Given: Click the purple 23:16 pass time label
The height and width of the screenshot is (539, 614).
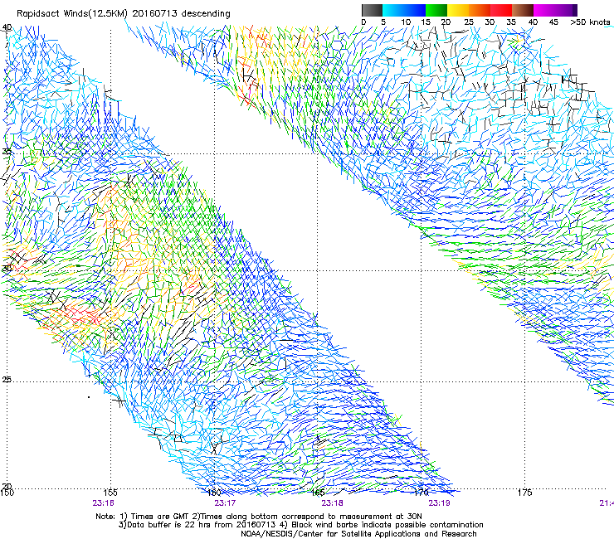Looking at the screenshot, I should 104,503.
